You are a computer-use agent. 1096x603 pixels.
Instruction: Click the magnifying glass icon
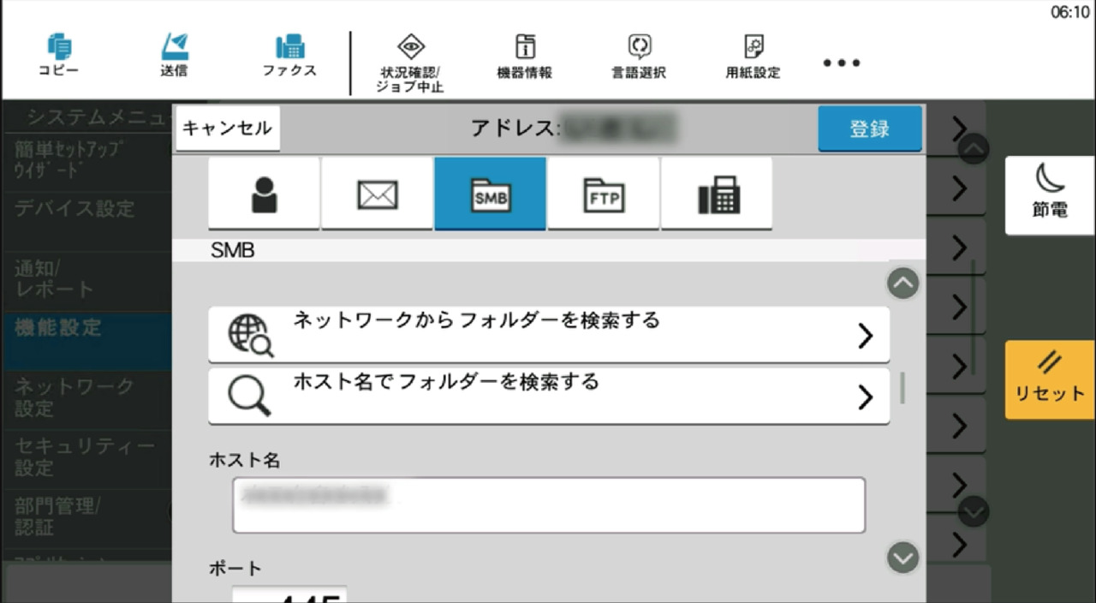(x=249, y=397)
